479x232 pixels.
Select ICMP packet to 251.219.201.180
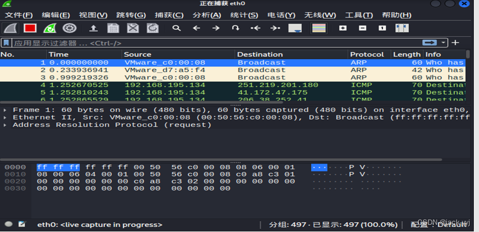coord(233,85)
